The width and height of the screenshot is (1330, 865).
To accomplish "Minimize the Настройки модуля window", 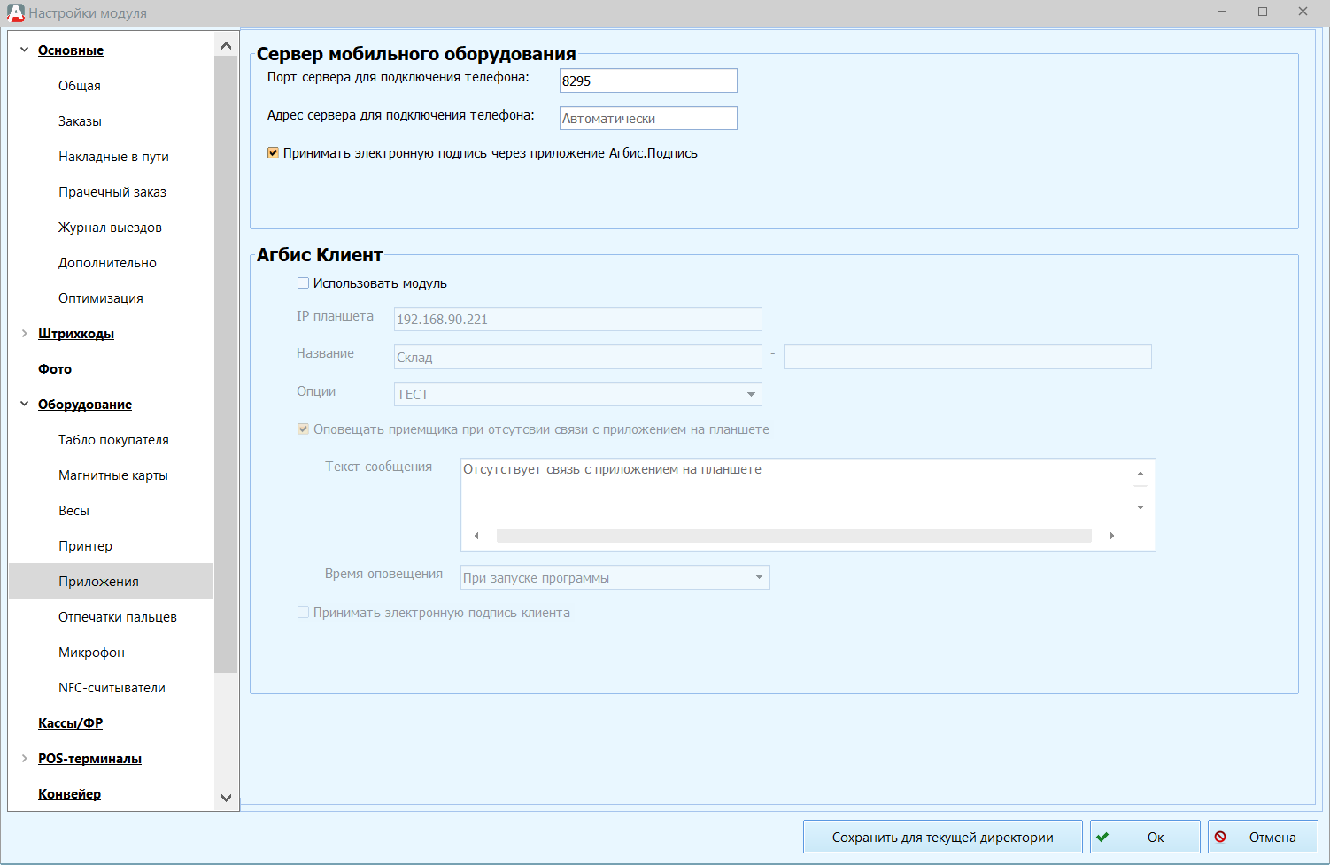I will coord(1222,12).
